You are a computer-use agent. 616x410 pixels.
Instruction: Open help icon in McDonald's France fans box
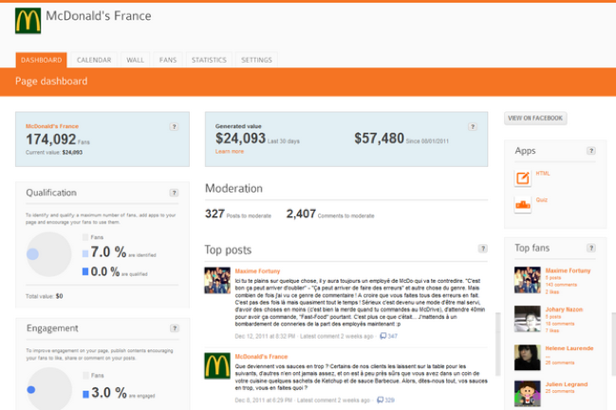(174, 126)
